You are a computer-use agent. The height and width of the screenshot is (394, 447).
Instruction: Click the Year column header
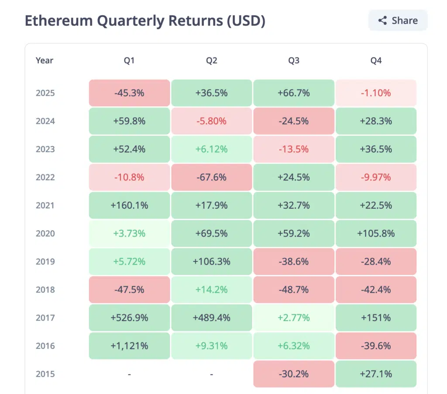45,61
